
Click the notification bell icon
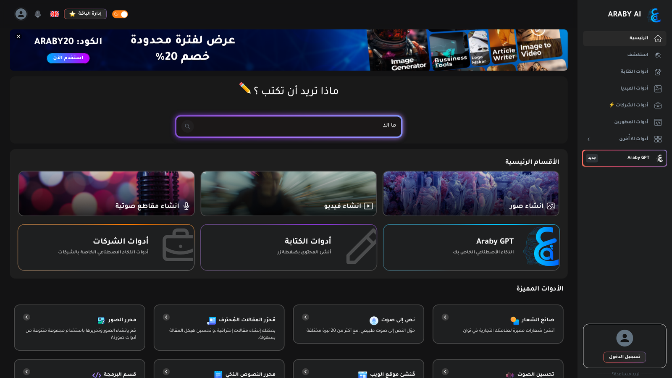(38, 14)
